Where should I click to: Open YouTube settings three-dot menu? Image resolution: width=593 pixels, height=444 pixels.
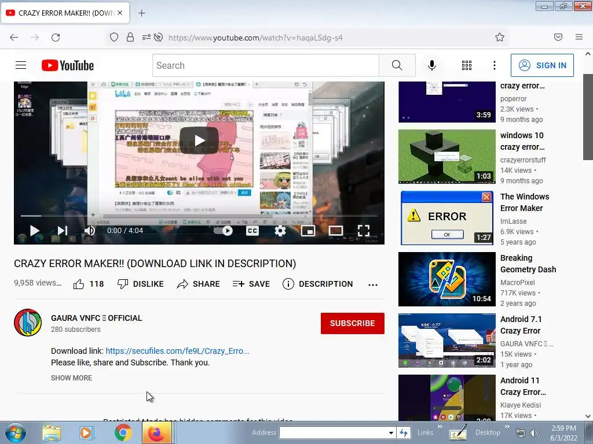495,65
